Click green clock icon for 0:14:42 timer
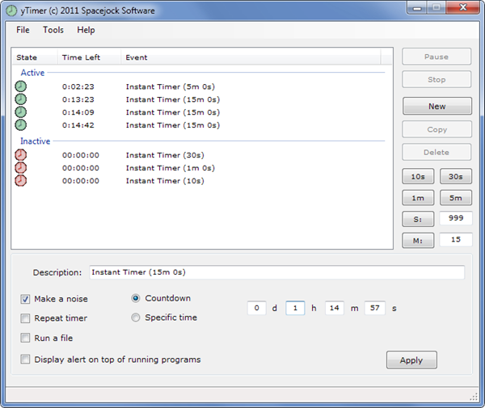This screenshot has width=485, height=408. (x=21, y=125)
